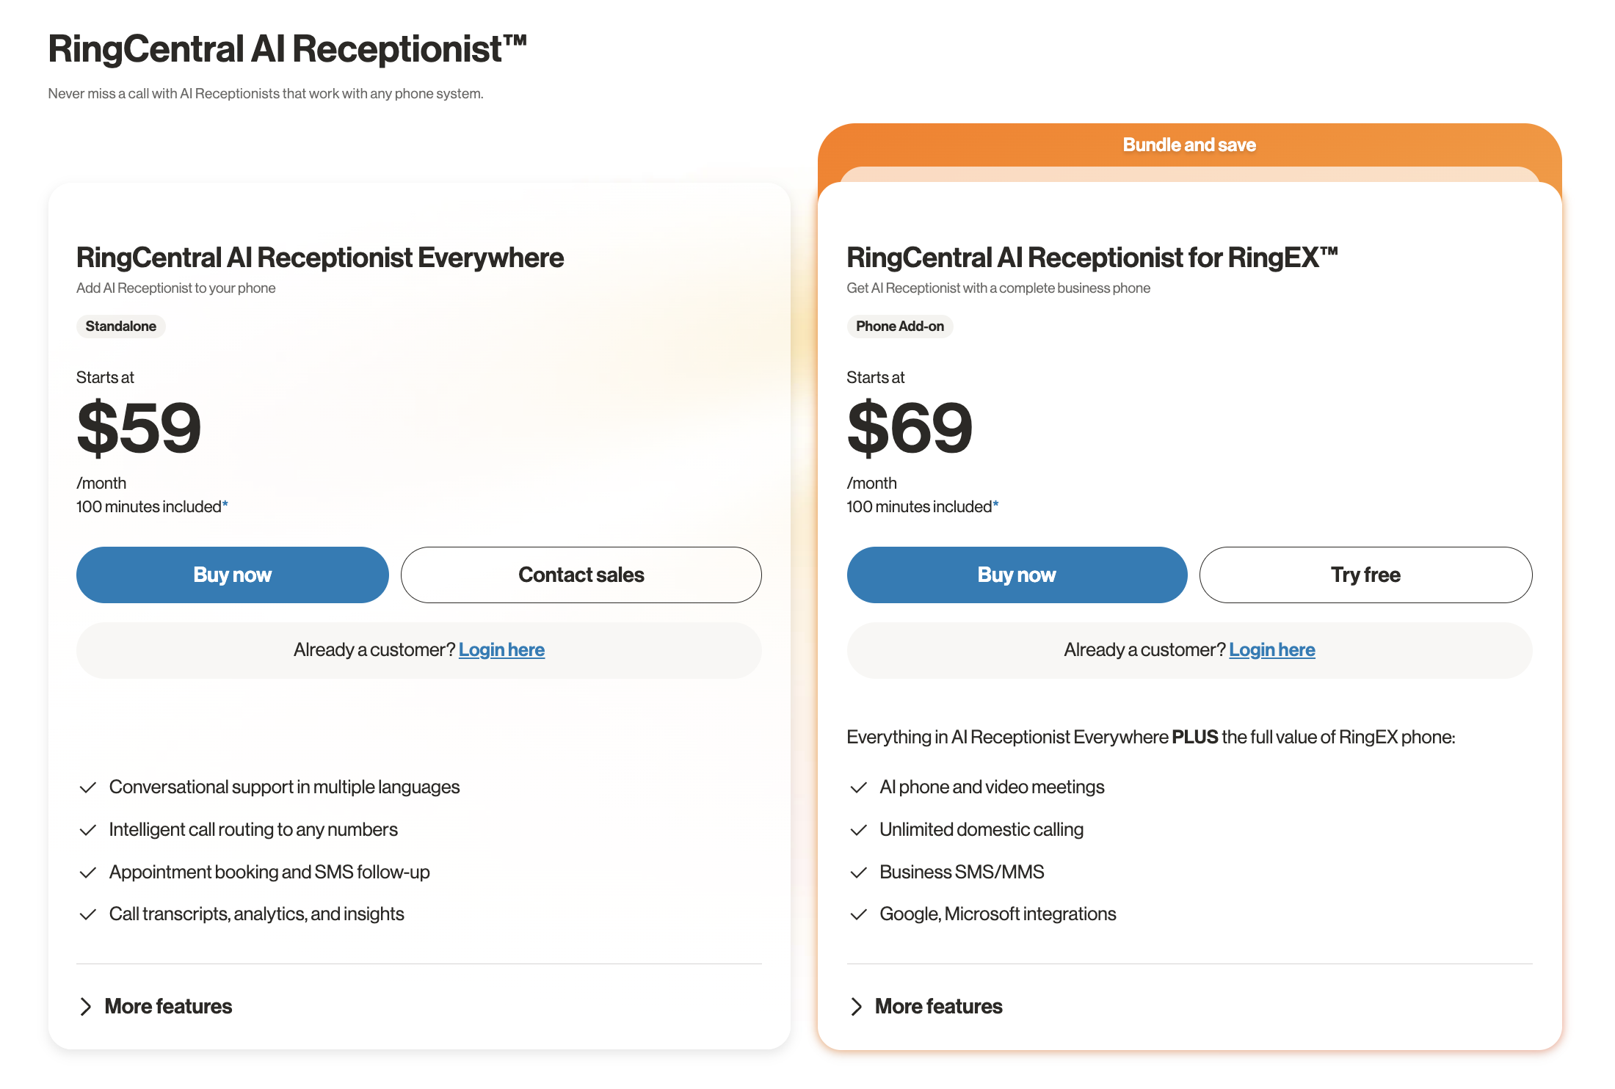Click asterisk after 100 minutes in $59 plan
The height and width of the screenshot is (1089, 1615).
(x=225, y=505)
